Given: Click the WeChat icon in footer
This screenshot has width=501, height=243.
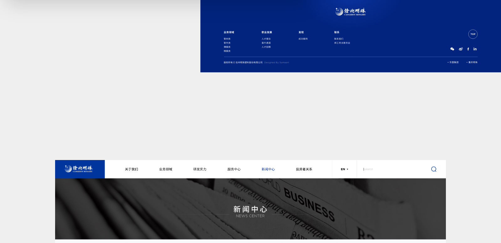Looking at the screenshot, I should point(452,49).
